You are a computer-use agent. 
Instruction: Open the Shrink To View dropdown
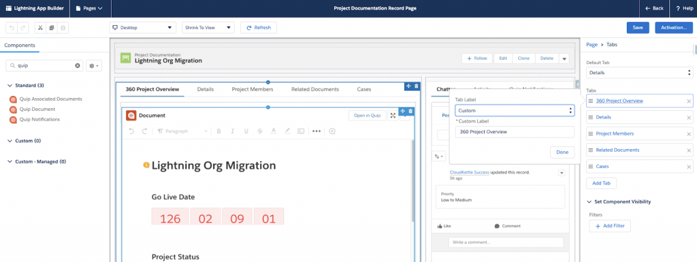(x=208, y=27)
